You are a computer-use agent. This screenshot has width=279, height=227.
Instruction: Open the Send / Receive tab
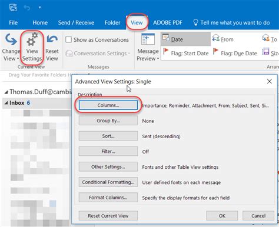(76, 23)
